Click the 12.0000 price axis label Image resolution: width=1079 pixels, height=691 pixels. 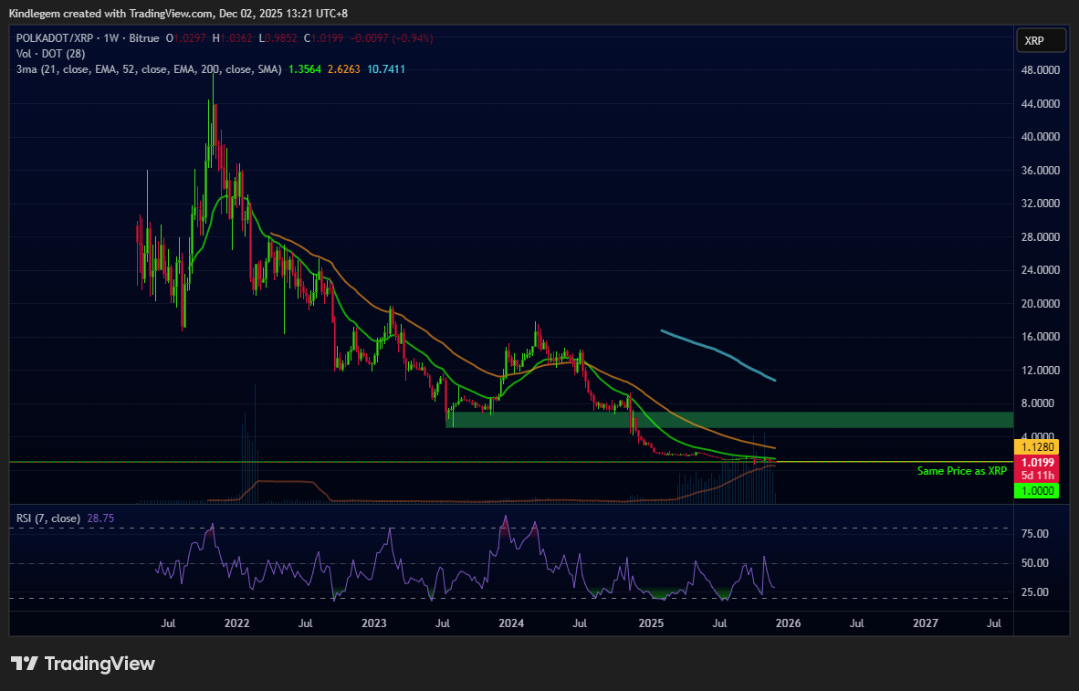(x=1040, y=371)
